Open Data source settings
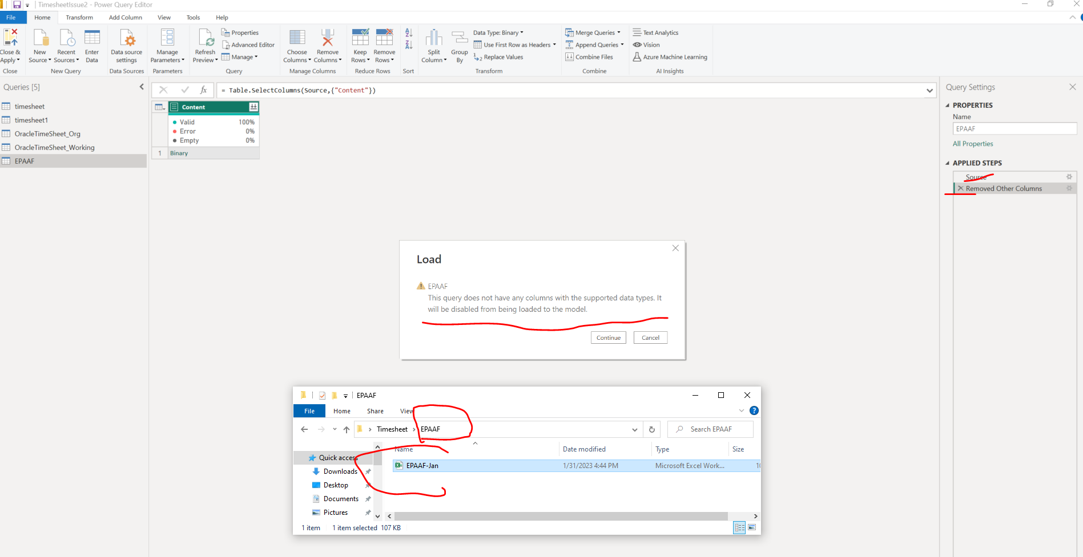 (126, 46)
